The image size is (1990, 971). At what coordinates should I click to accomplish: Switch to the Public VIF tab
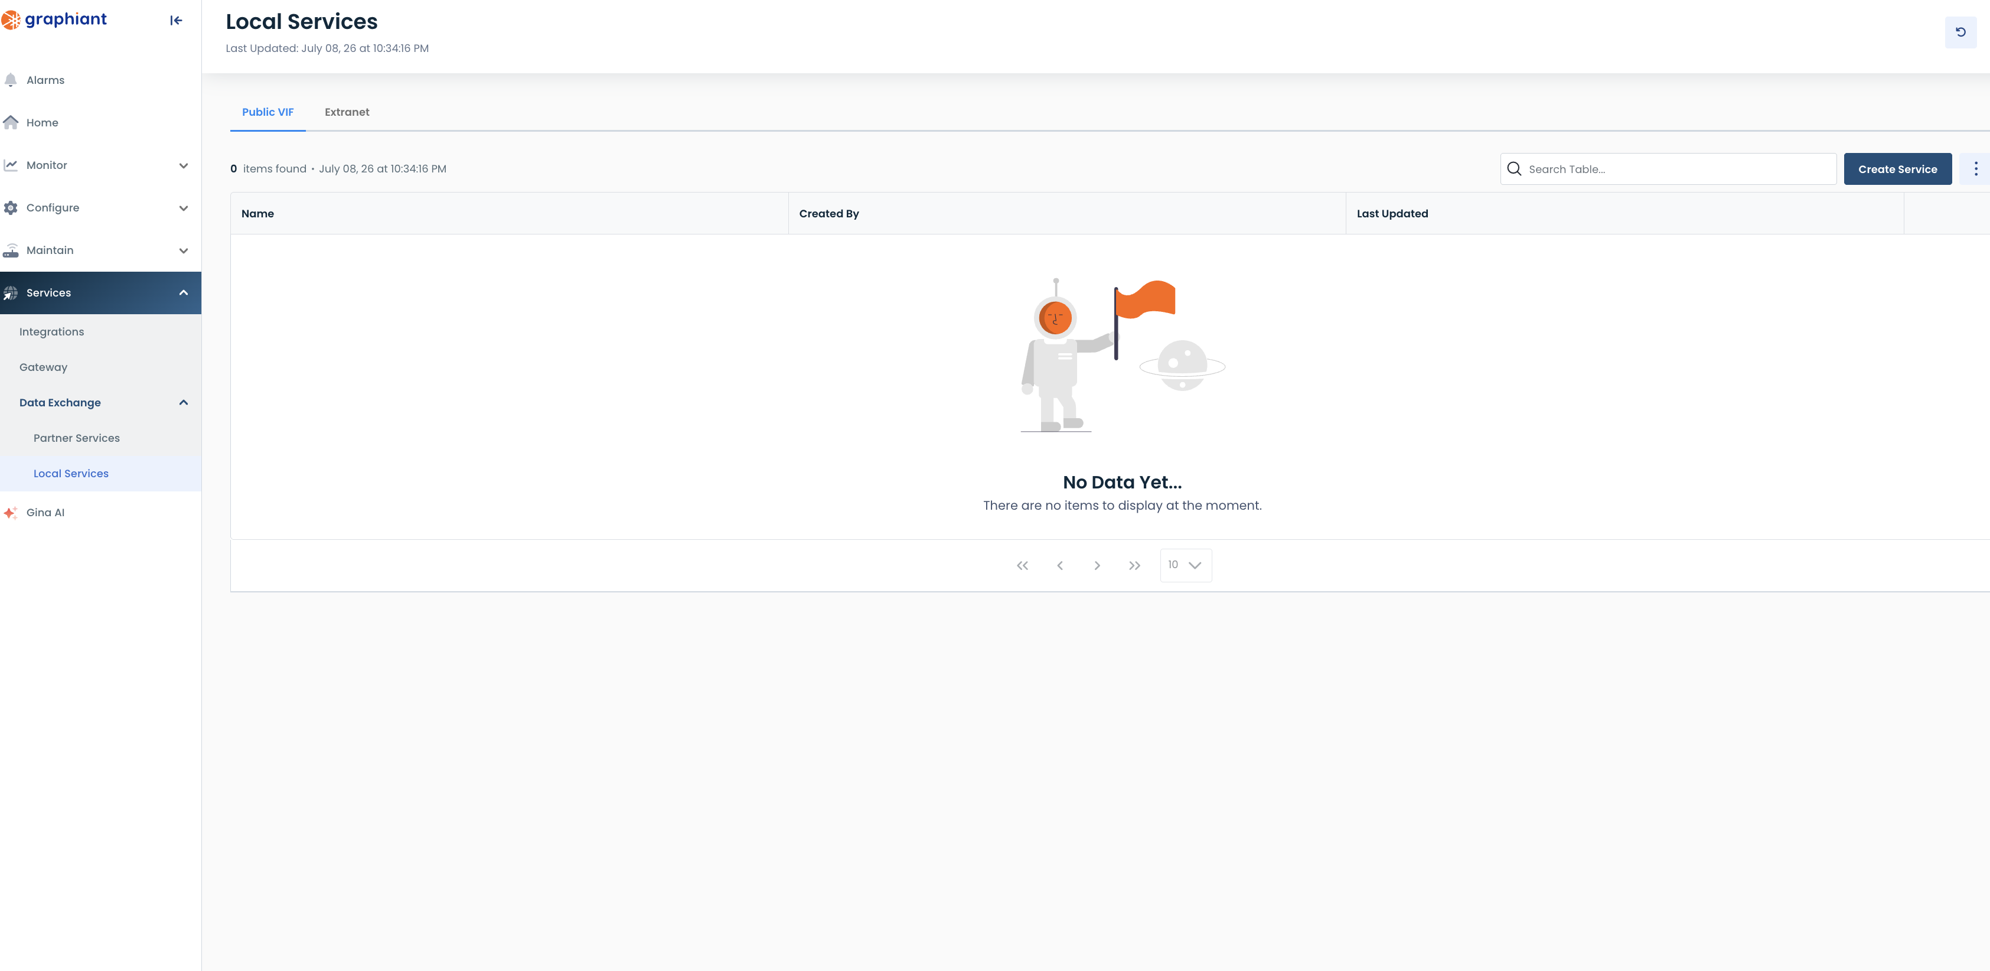click(268, 112)
